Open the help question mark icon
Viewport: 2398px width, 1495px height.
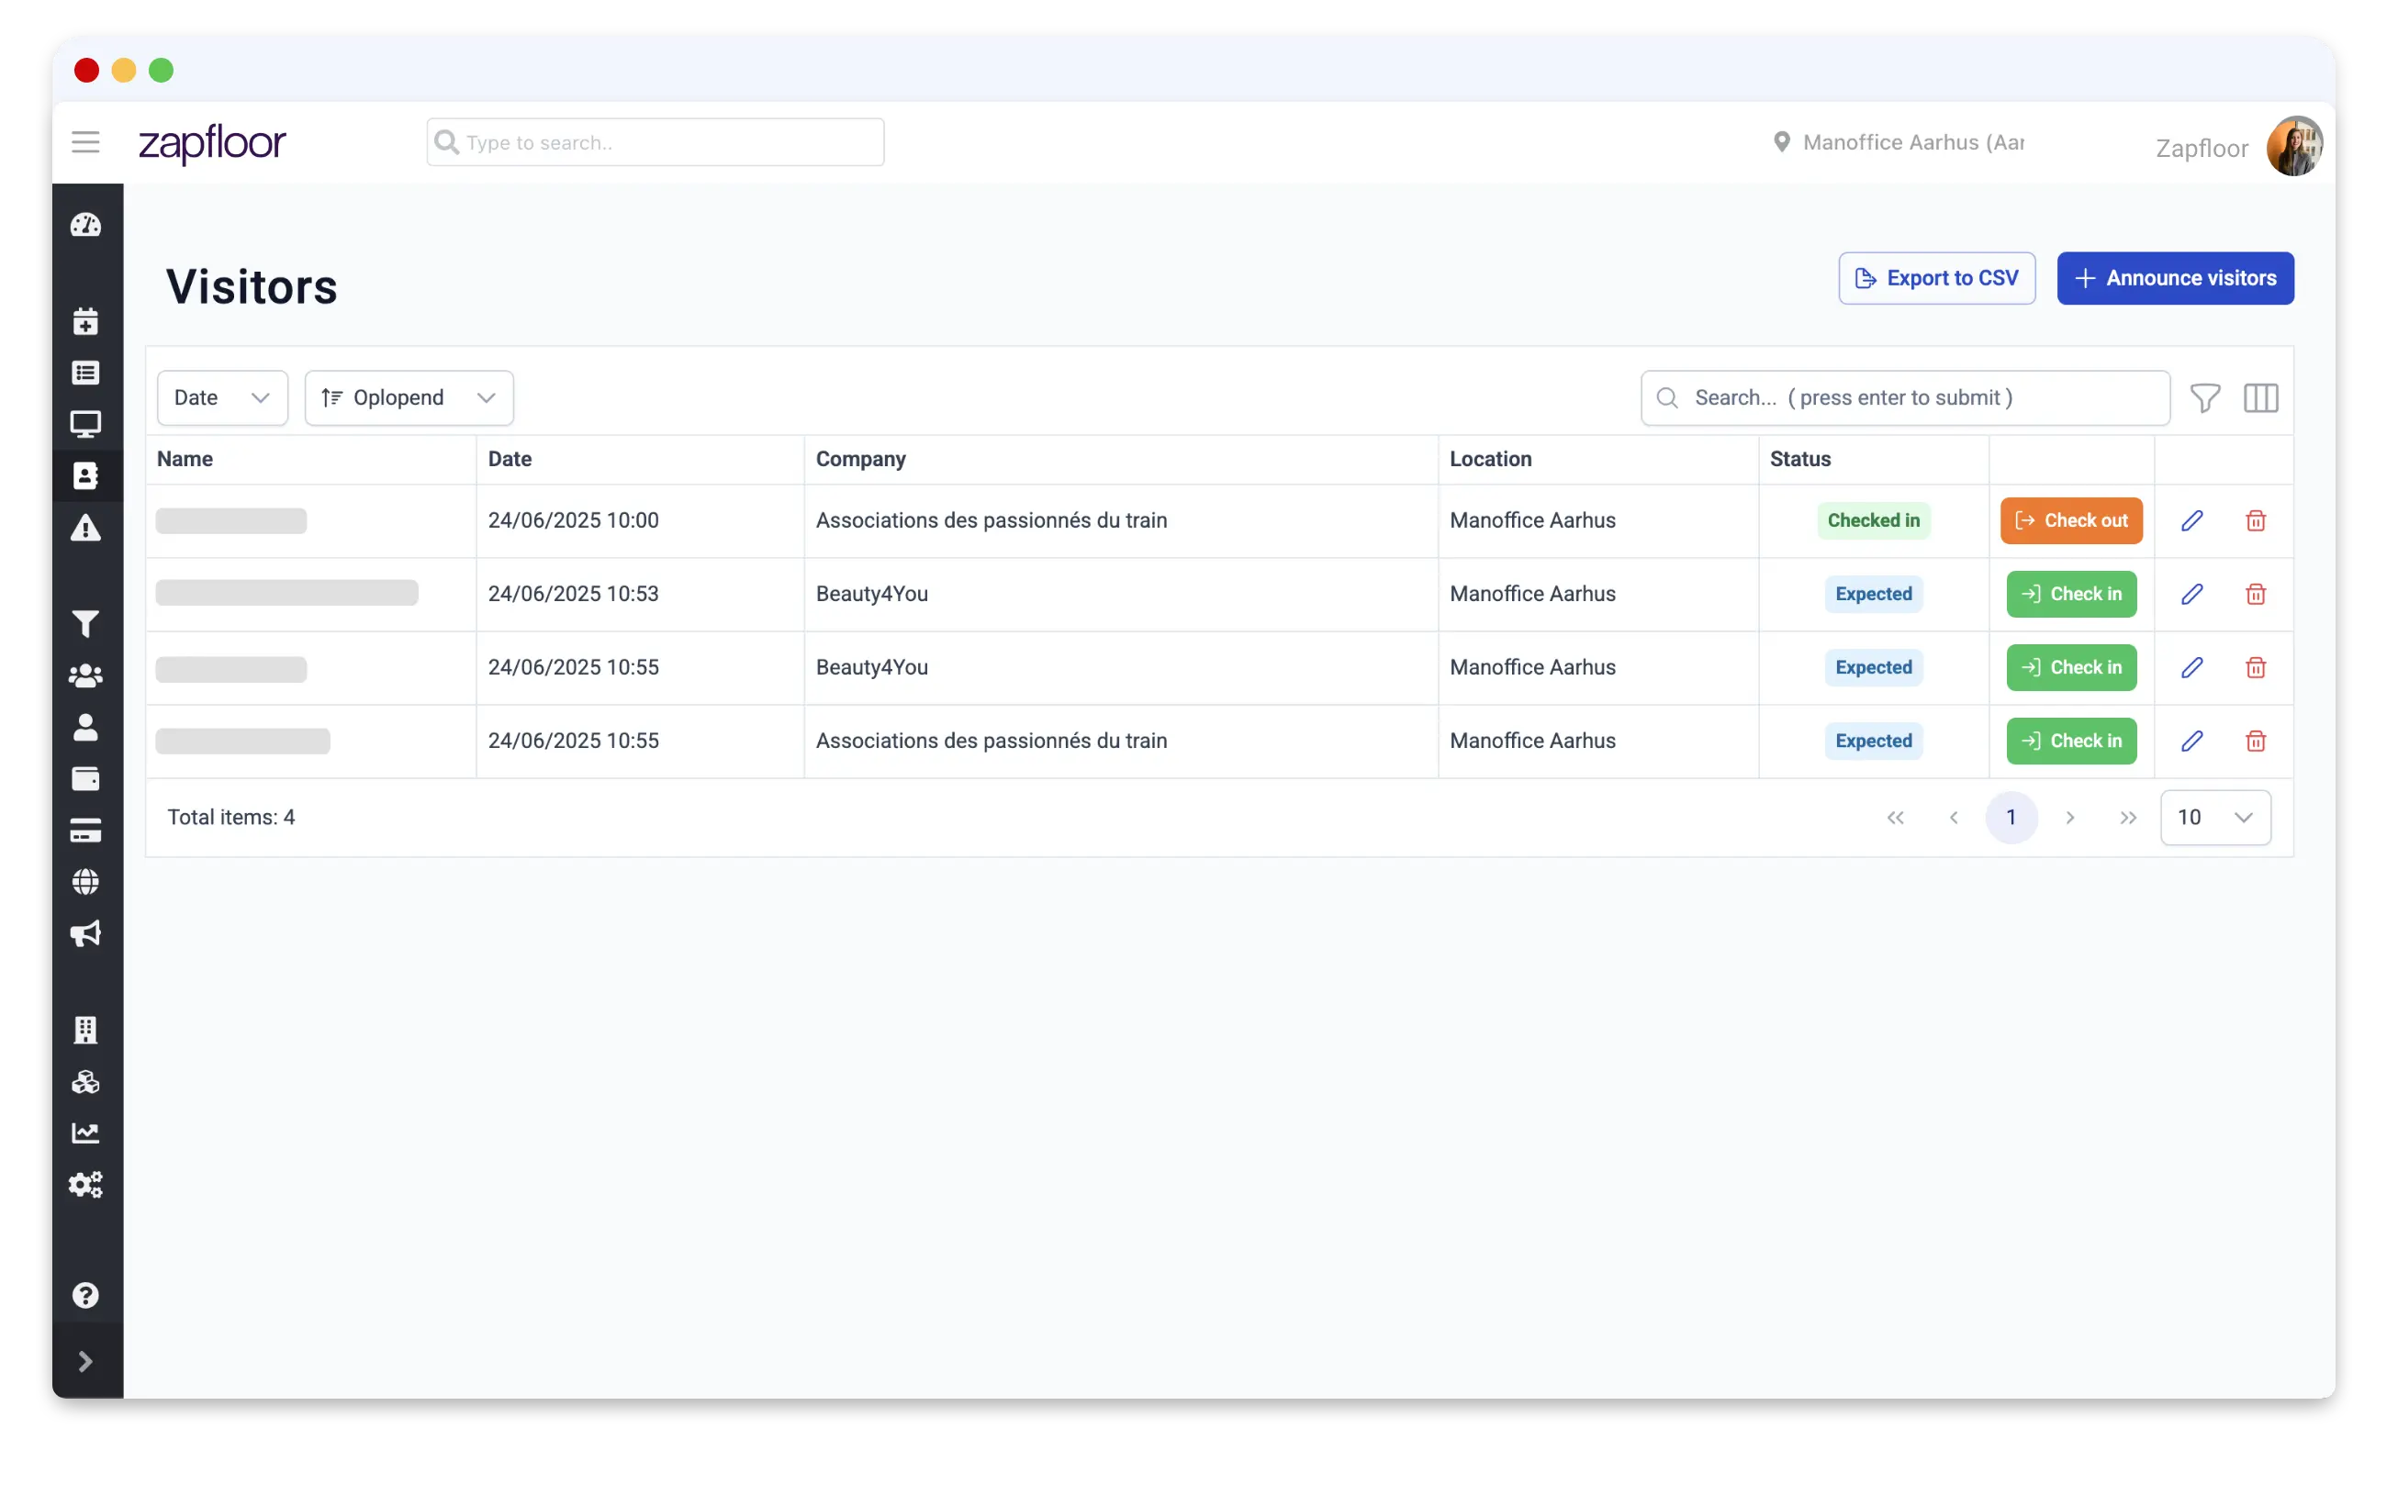[x=86, y=1295]
